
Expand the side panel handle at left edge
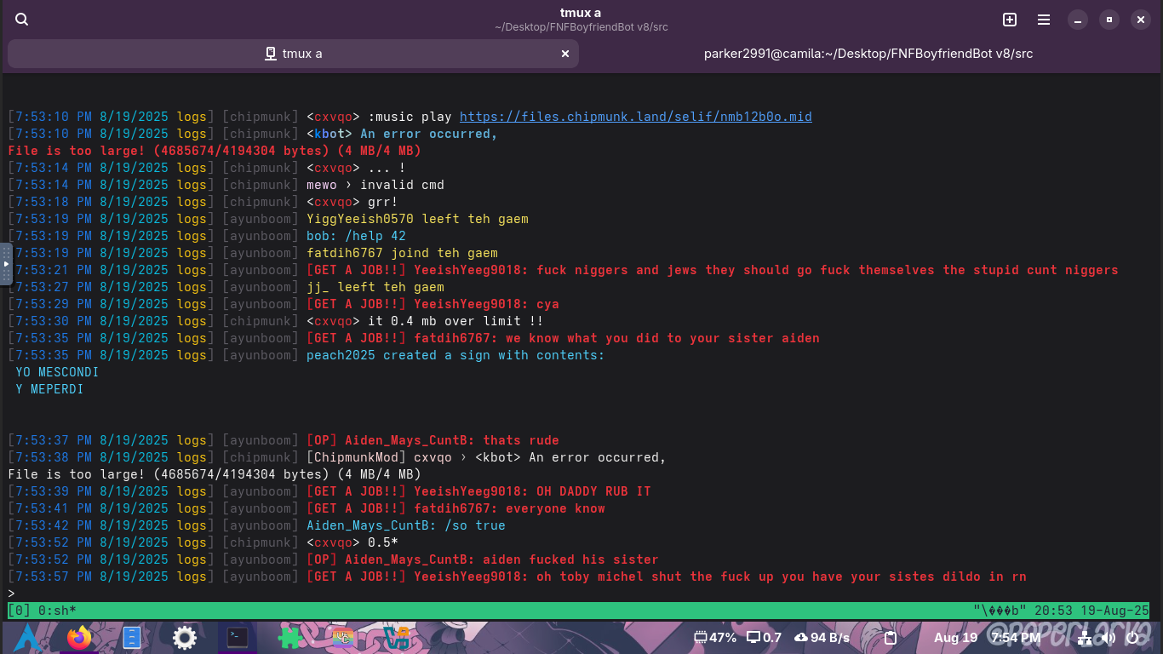[x=6, y=264]
